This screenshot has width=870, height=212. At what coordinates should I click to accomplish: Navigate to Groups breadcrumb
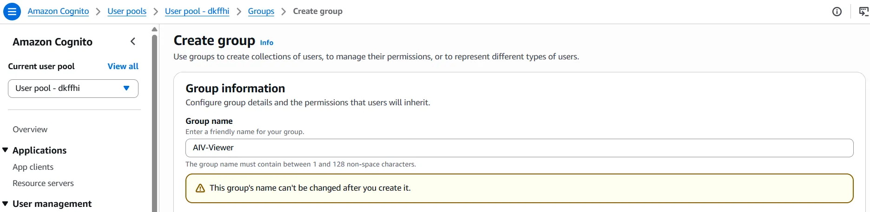click(261, 11)
